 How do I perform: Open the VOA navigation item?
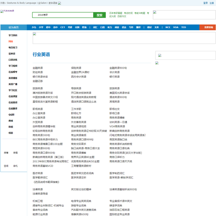tap(175, 27)
